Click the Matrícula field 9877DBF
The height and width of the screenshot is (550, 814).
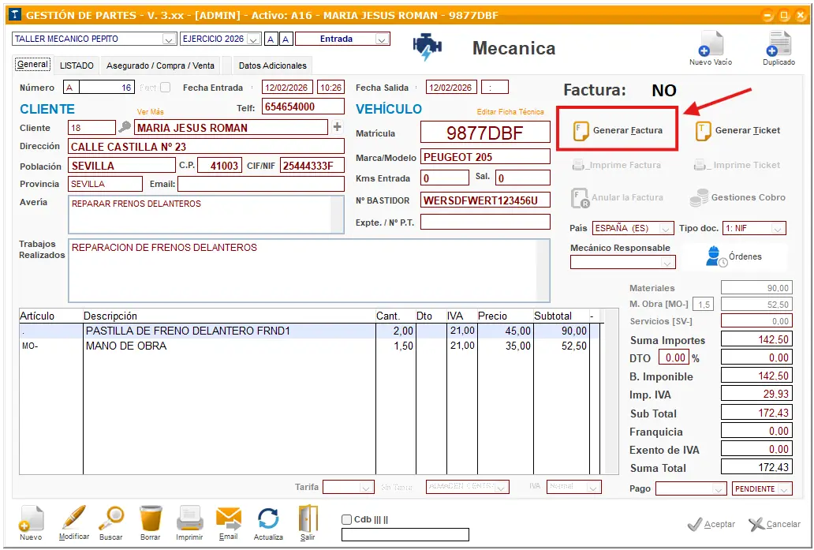[x=485, y=133]
